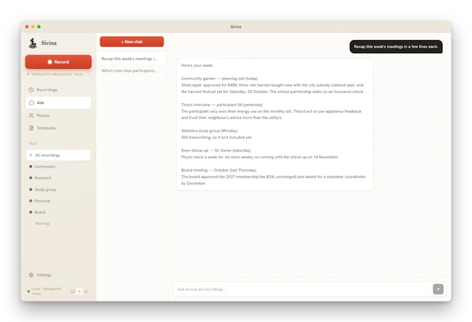Click in the 'Ask across all recordings' field
This screenshot has height=322, width=472.
303,289
